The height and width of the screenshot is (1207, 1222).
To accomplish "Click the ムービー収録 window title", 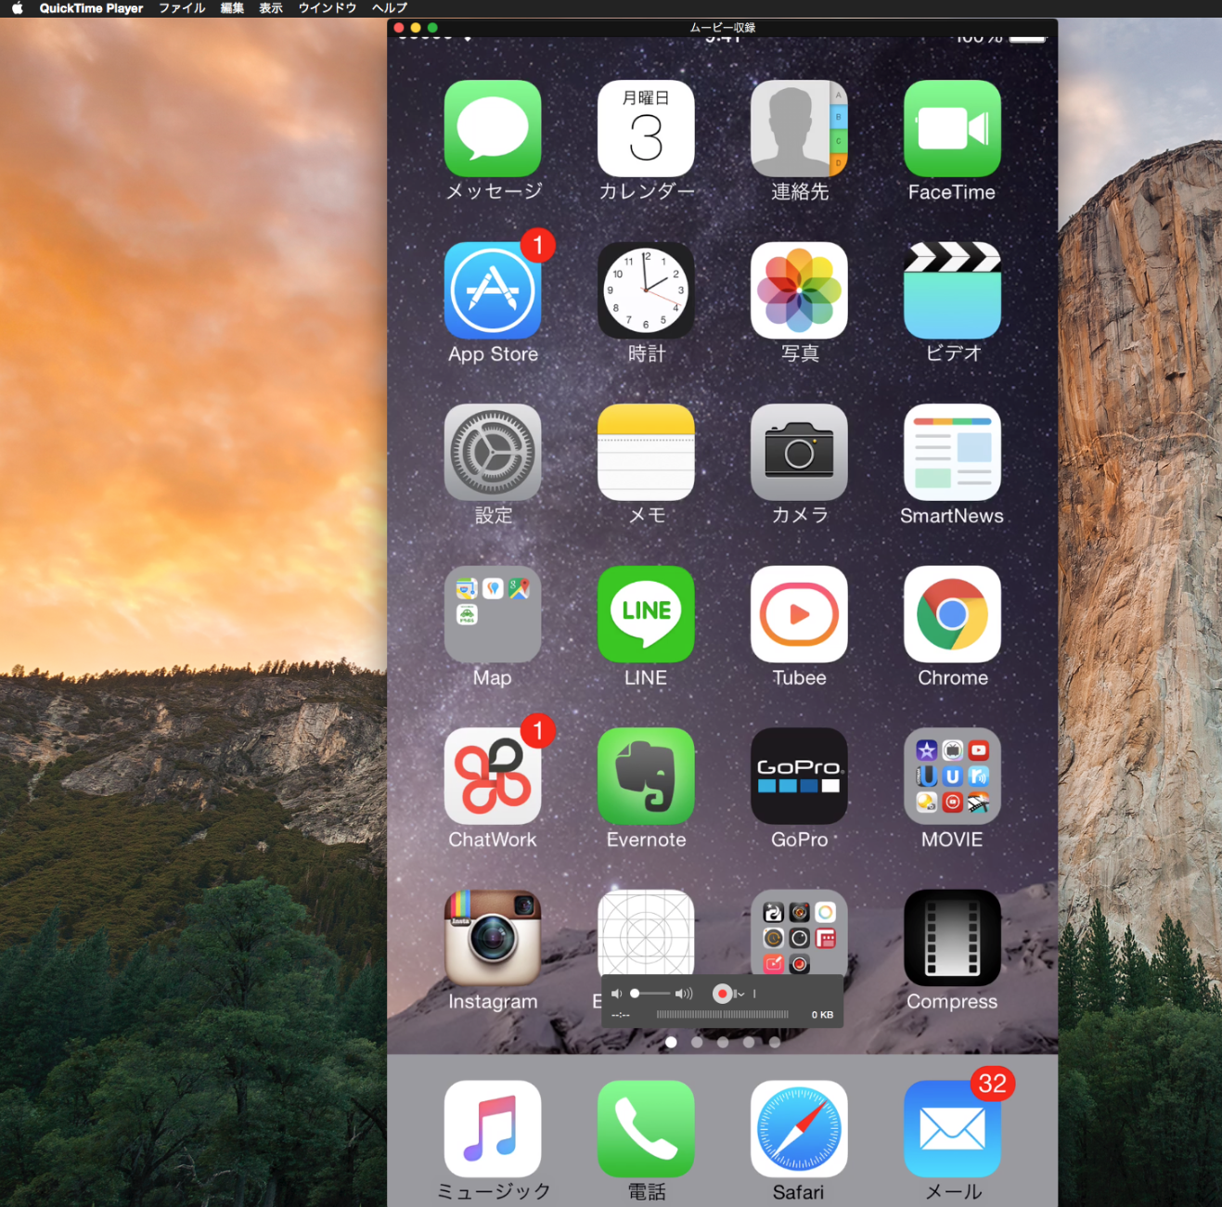I will tap(723, 28).
